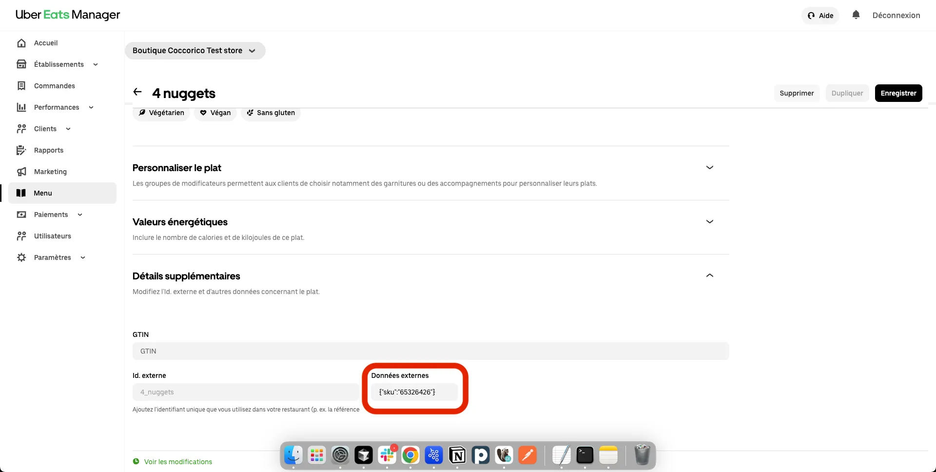The image size is (936, 472).
Task: Collapse the Détails supplémentaires section
Action: click(709, 276)
